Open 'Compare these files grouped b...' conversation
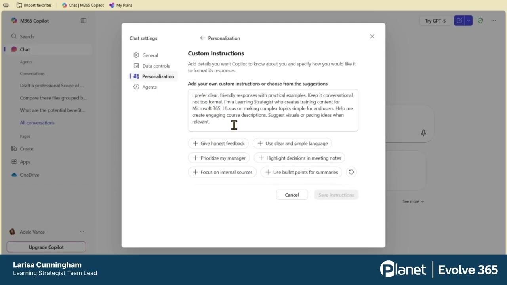Image resolution: width=507 pixels, height=285 pixels. [x=53, y=98]
